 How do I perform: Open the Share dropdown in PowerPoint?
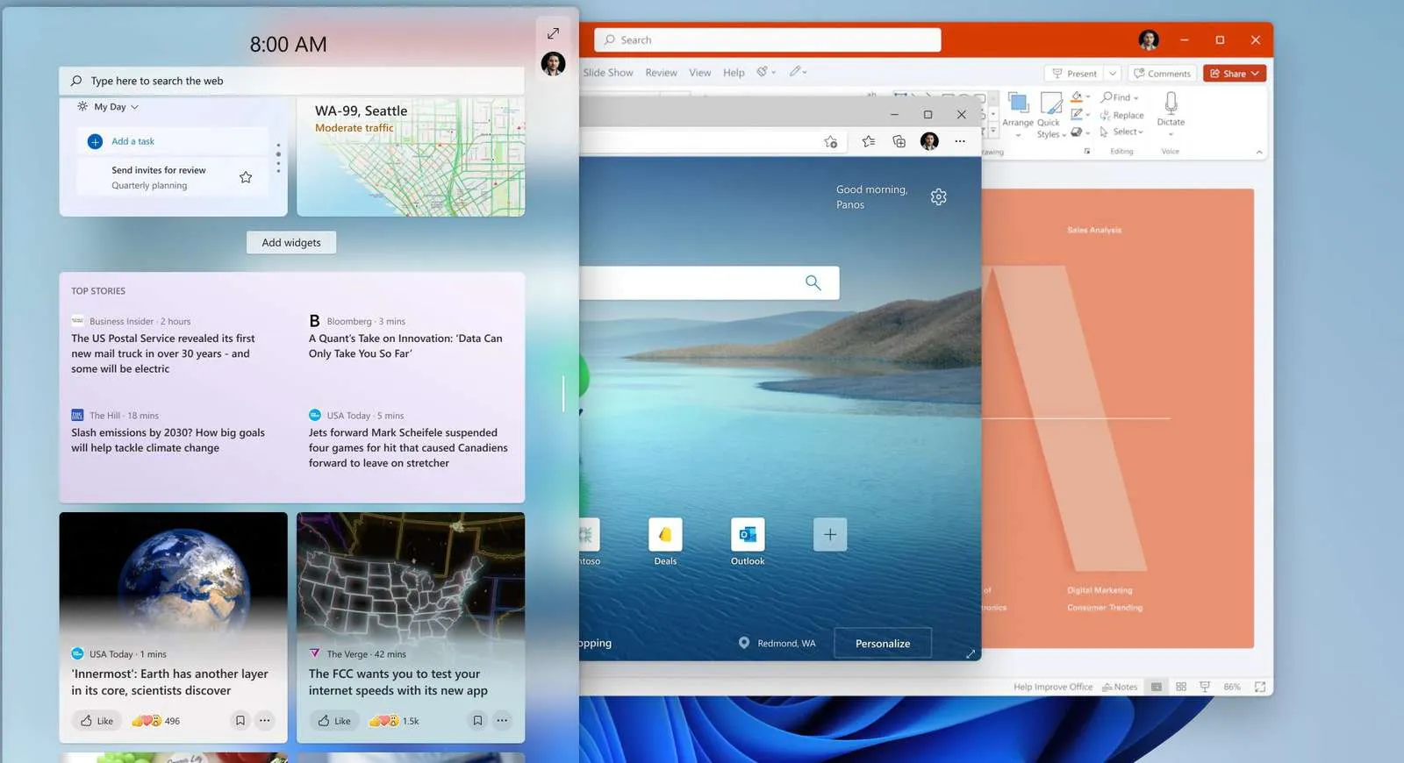1235,74
